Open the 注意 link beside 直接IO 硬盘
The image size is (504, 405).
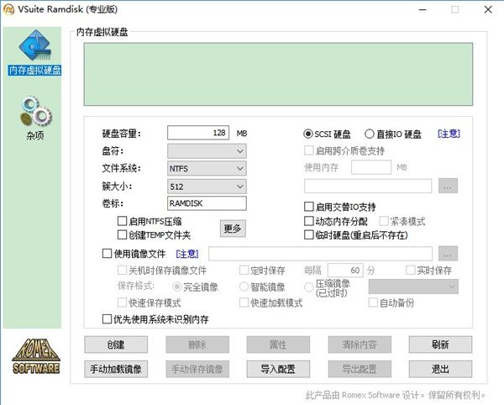tap(449, 134)
